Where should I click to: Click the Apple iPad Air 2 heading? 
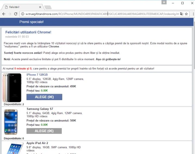37,143
